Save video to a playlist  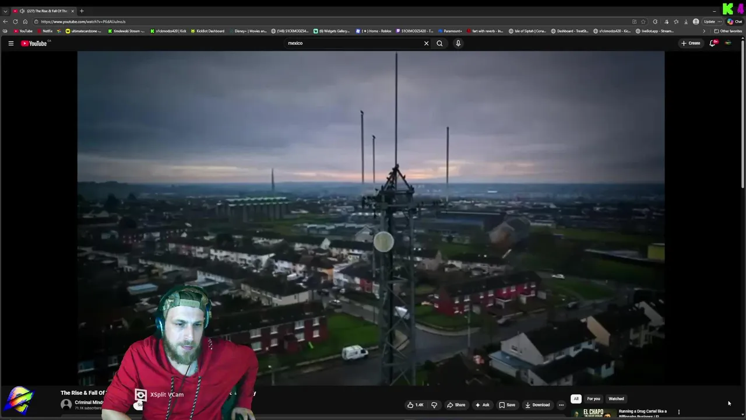(507, 405)
